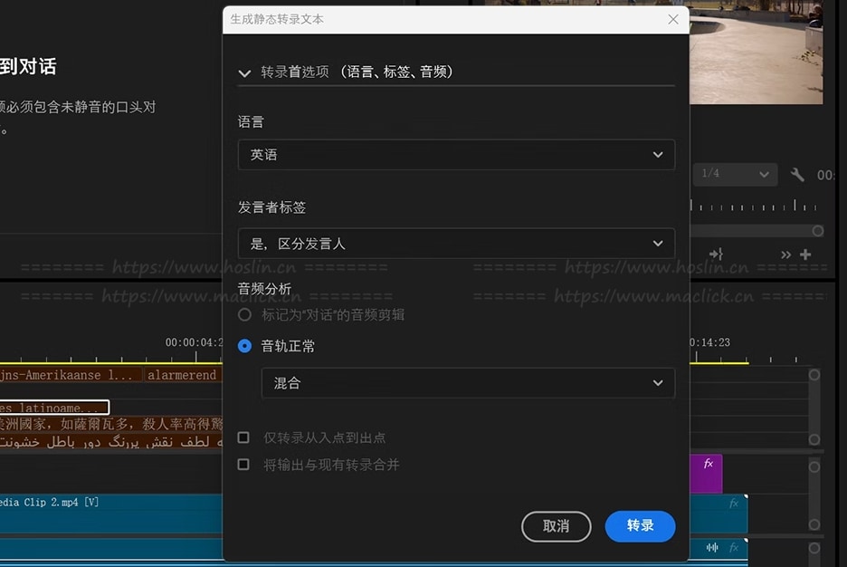Close the 生成静态转录文本 dialog

click(x=673, y=19)
